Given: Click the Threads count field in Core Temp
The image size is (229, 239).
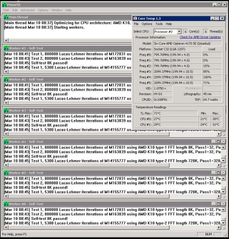Looking at the screenshot, I should (206, 32).
